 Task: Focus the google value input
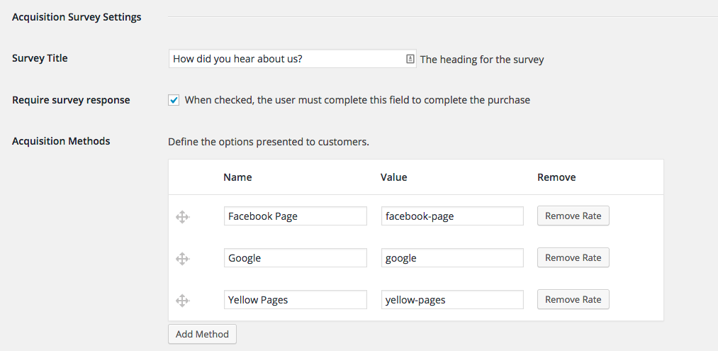coord(451,258)
